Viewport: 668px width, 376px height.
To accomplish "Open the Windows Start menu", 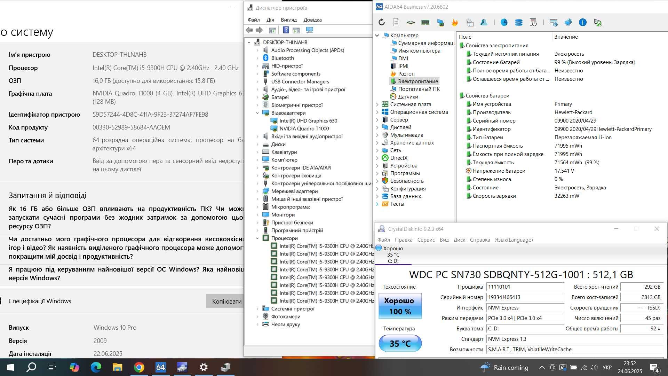I will 10,367.
